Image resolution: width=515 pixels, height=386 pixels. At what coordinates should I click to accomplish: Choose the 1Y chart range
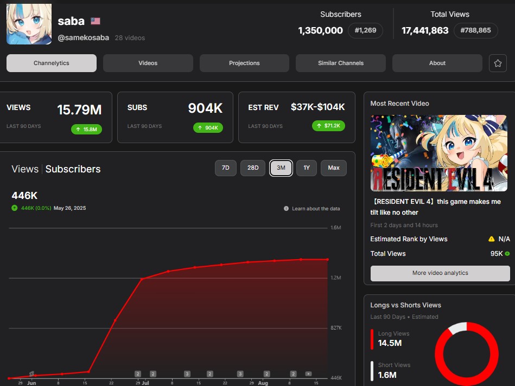click(x=307, y=168)
